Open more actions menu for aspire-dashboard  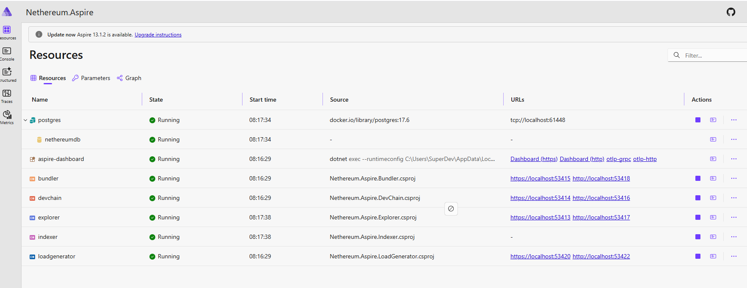pyautogui.click(x=734, y=159)
